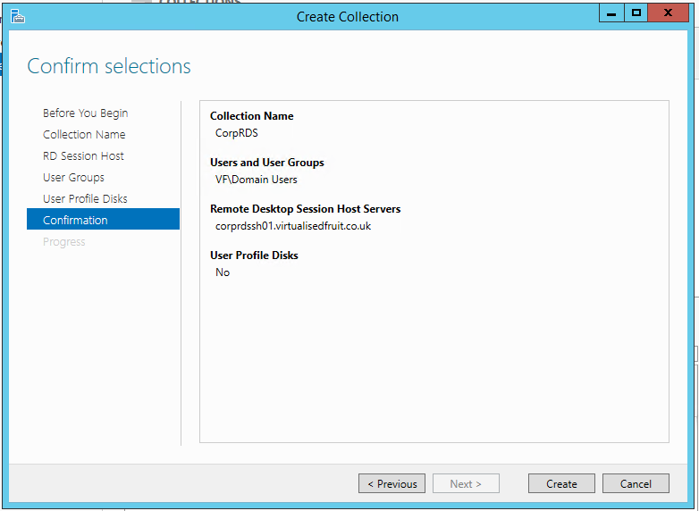Select the highlighted Confirmation step
The width and height of the screenshot is (699, 511).
75,221
